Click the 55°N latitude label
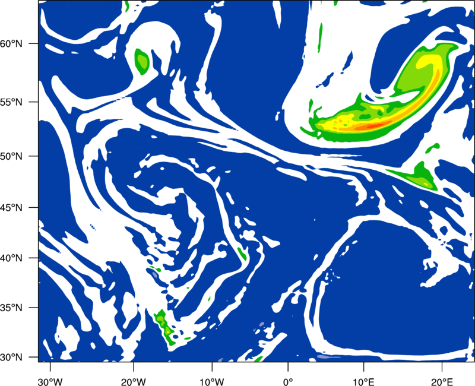This screenshot has height=386, width=475. [11, 102]
